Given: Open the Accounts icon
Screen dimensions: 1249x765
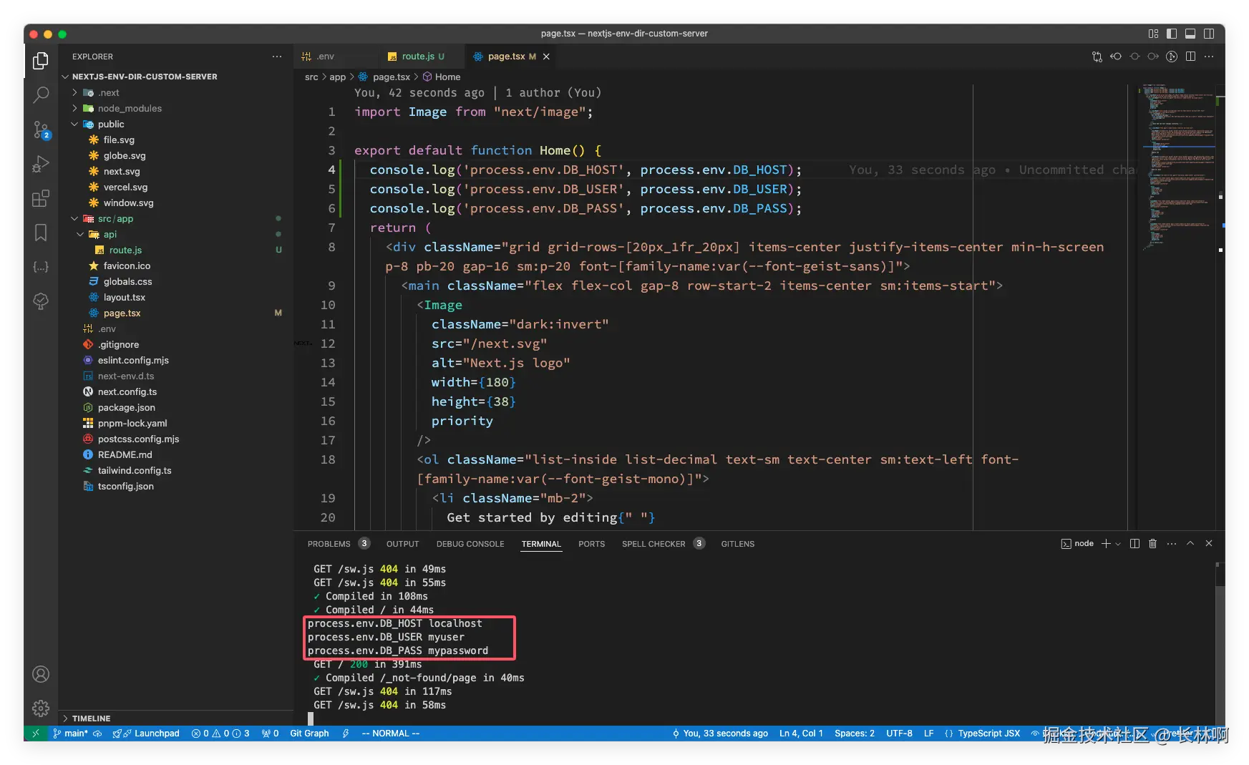Looking at the screenshot, I should [x=41, y=674].
